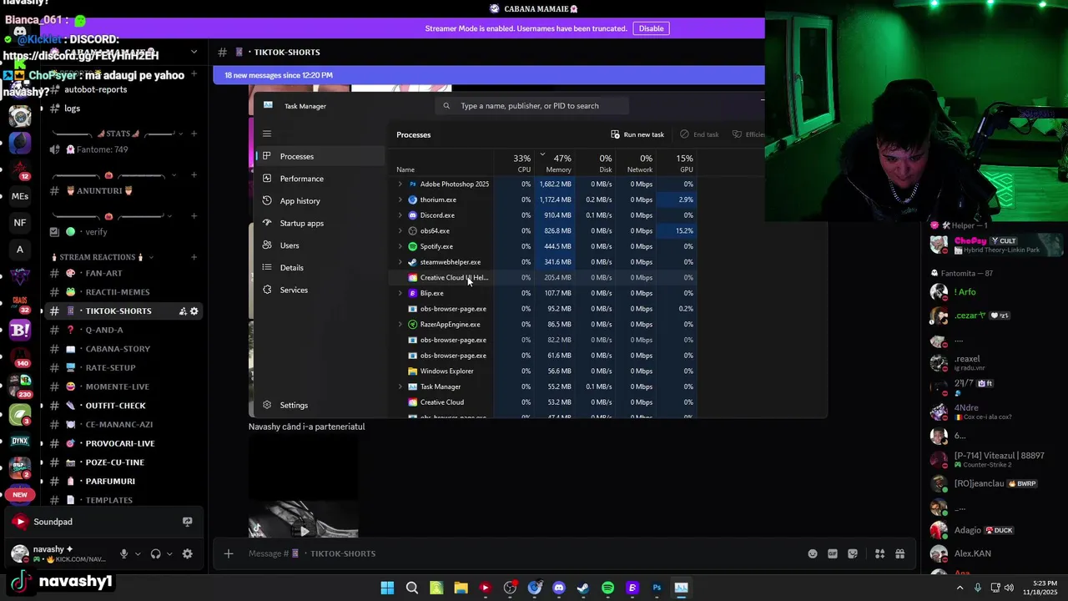Screen dimensions: 1068x601
Task: Toggle Discord headphones deafen
Action: click(155, 554)
